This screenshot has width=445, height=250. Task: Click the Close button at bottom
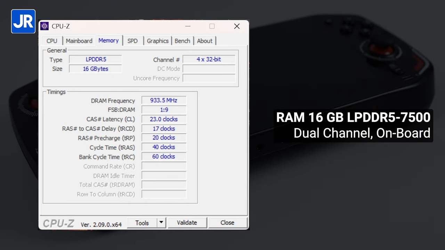pos(227,223)
